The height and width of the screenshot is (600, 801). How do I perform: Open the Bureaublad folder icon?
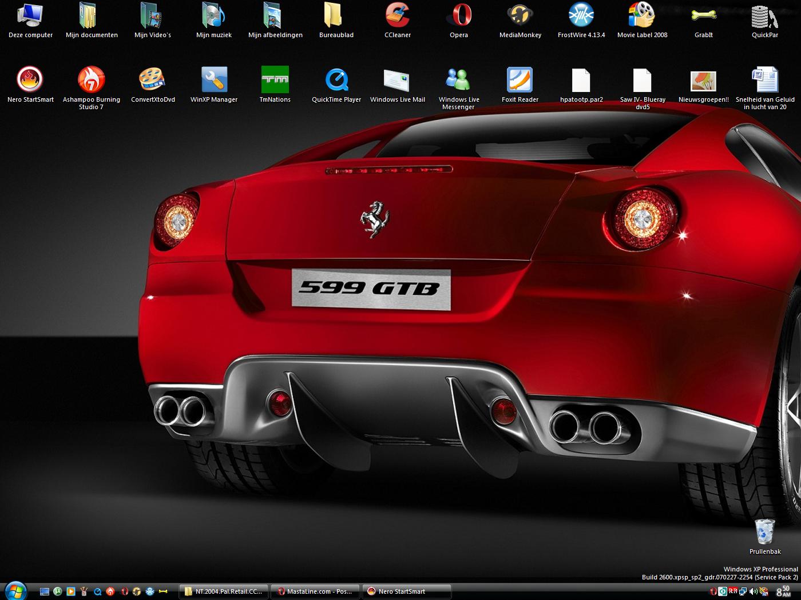[x=336, y=21]
